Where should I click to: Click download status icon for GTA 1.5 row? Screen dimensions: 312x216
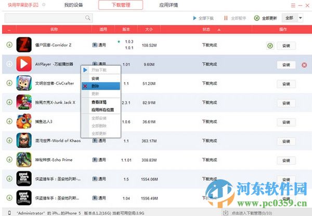click(x=9, y=179)
